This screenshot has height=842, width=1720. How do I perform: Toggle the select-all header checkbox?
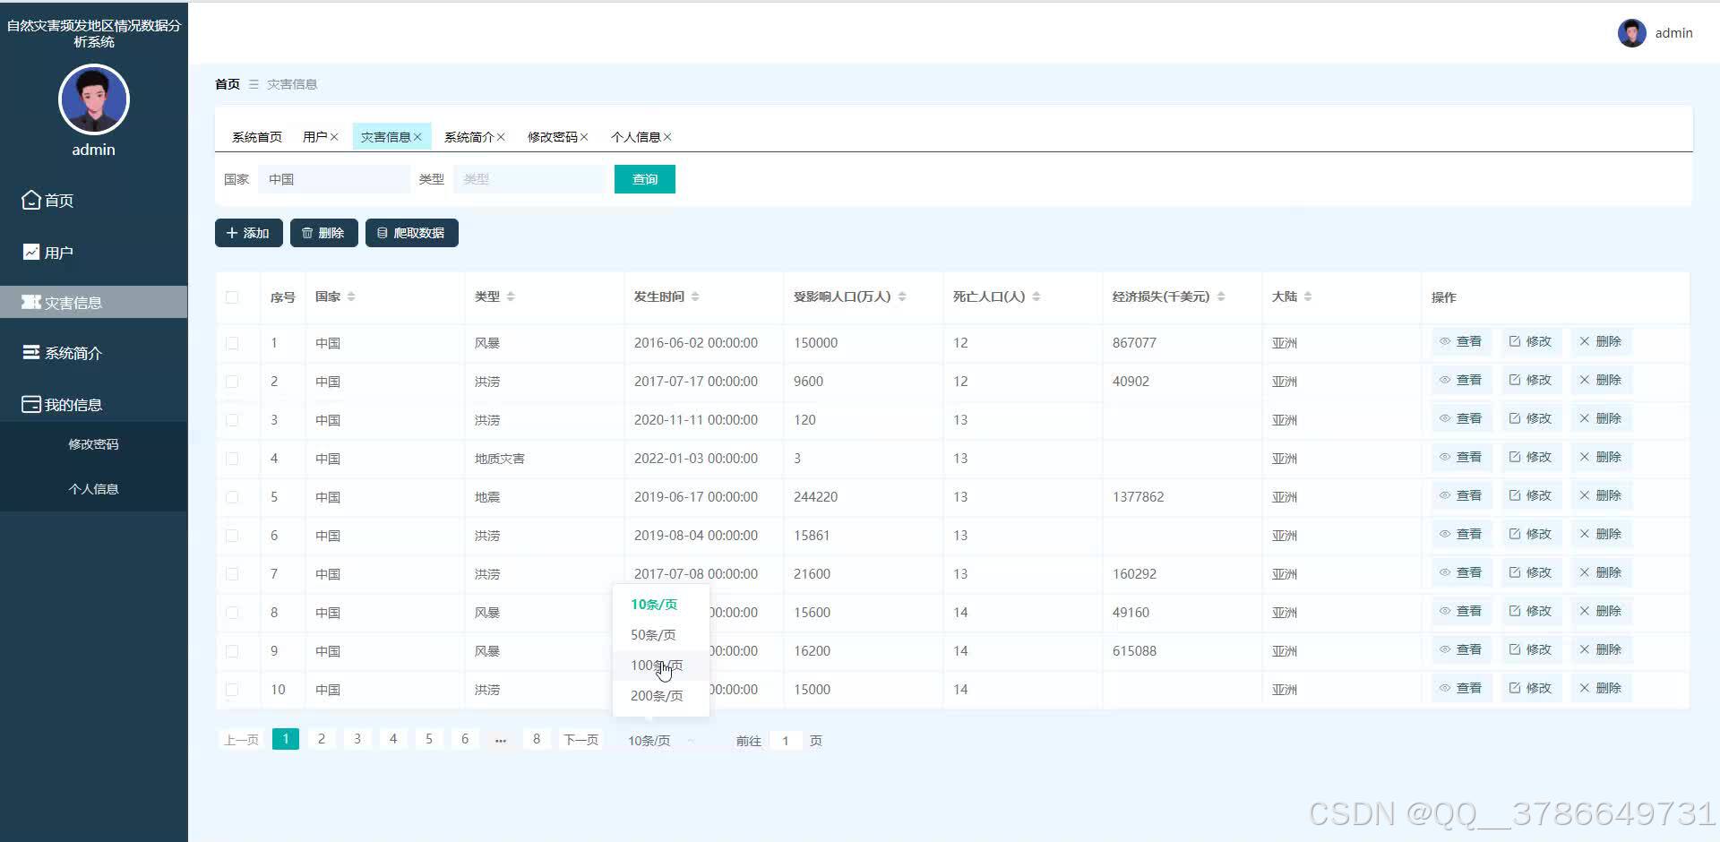click(x=232, y=297)
